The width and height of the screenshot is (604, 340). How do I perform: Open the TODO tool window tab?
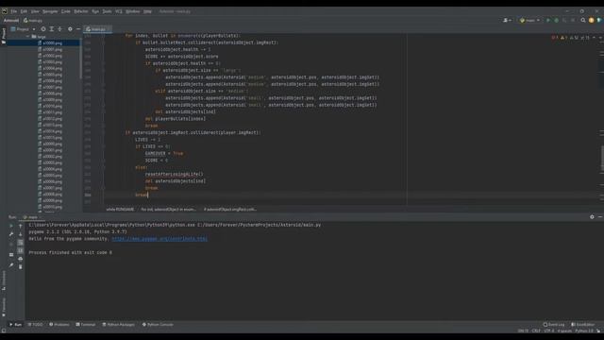pyautogui.click(x=36, y=325)
